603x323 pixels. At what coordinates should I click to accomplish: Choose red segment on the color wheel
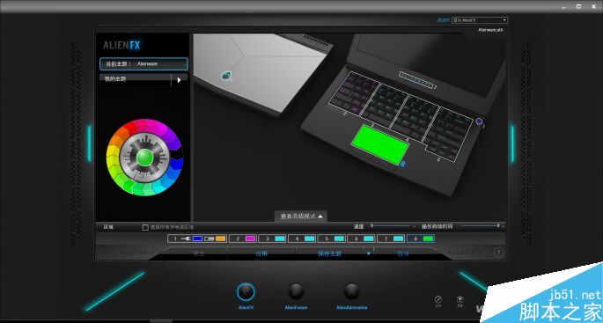pos(130,127)
